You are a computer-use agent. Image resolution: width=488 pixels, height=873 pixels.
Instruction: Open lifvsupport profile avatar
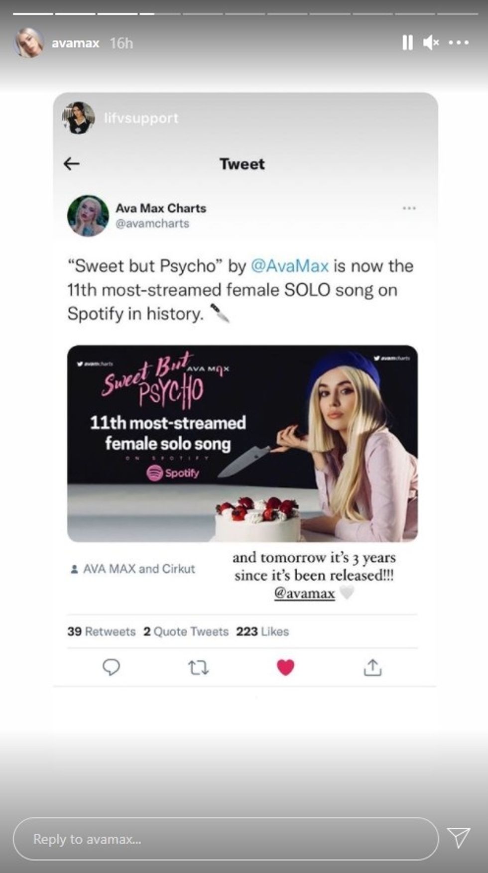point(78,118)
